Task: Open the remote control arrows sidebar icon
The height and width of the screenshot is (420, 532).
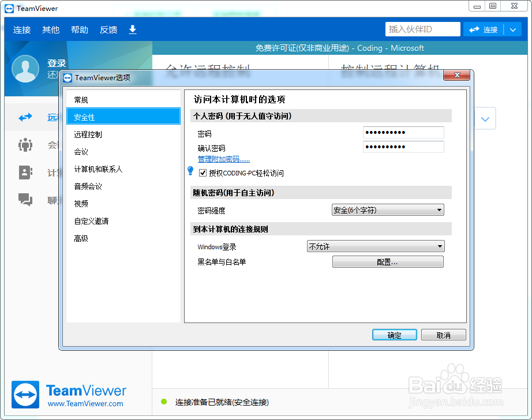Action: coord(25,117)
